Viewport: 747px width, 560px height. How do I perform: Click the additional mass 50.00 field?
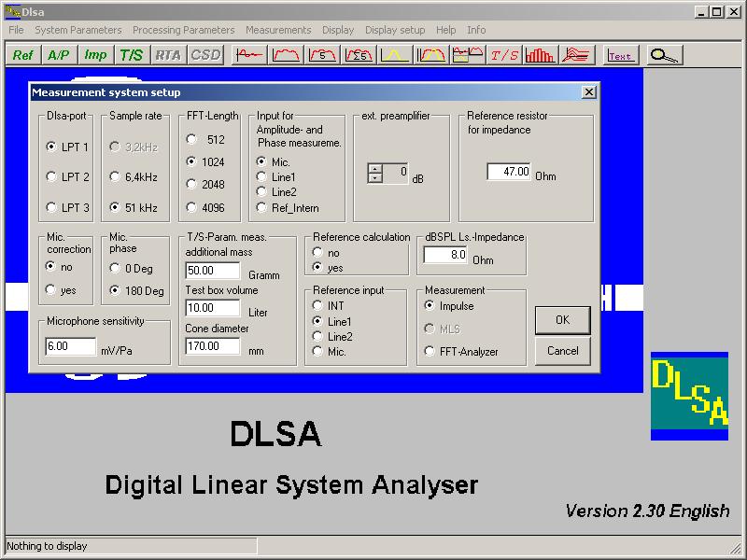pos(213,271)
